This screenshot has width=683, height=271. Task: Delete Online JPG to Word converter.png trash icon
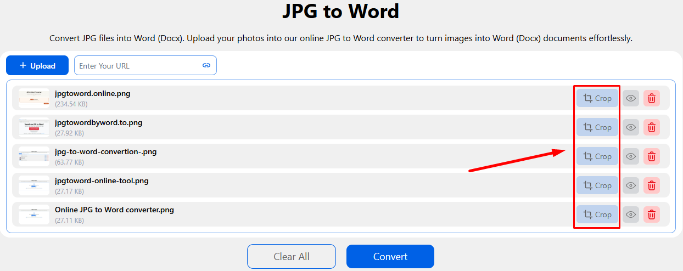click(652, 214)
